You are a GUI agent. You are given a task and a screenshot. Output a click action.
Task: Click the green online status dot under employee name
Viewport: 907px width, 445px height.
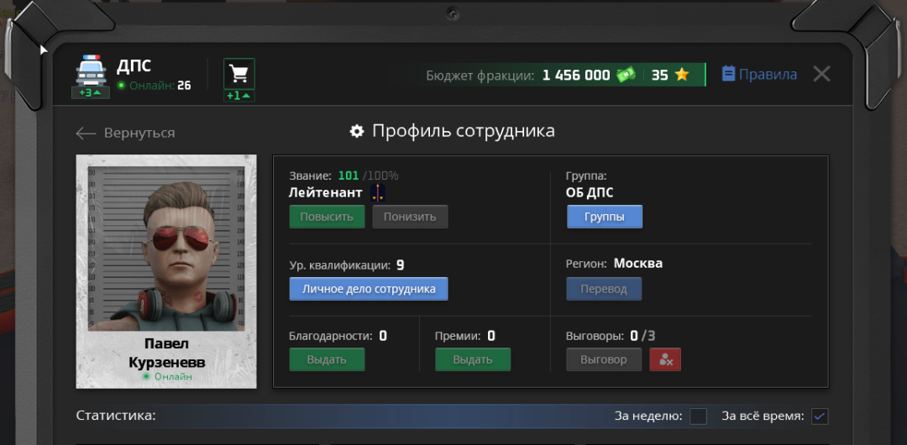click(x=146, y=377)
